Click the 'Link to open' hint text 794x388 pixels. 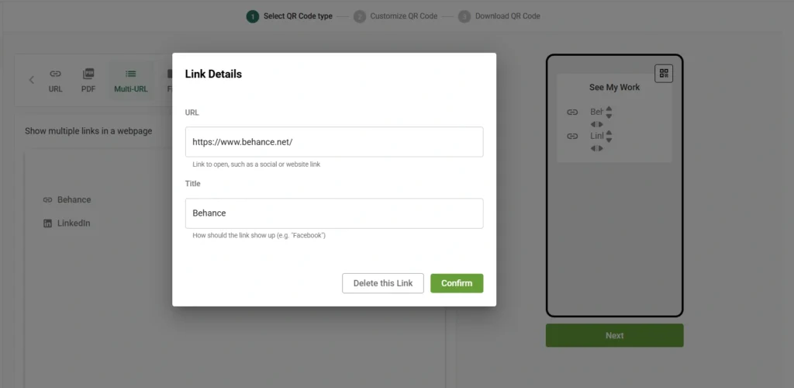coord(256,165)
